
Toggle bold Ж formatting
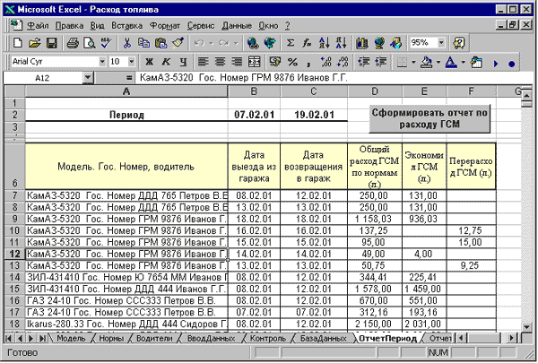point(149,62)
